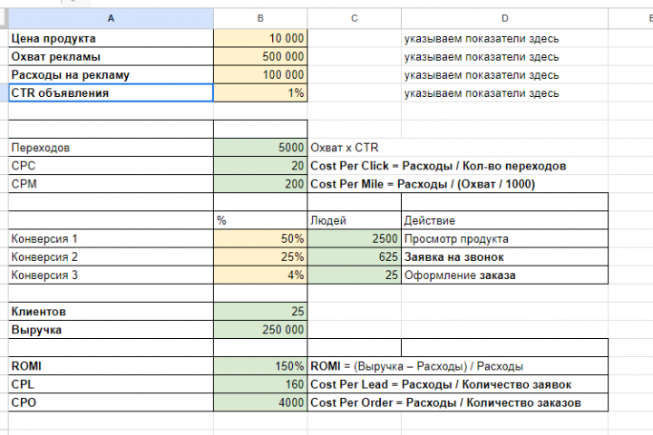Click the CPO value 4000
653x435 pixels.
pyautogui.click(x=260, y=402)
